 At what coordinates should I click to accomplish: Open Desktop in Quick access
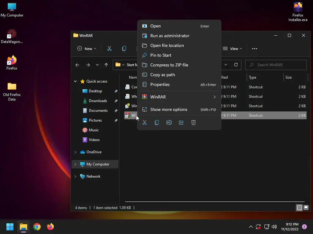pyautogui.click(x=95, y=91)
